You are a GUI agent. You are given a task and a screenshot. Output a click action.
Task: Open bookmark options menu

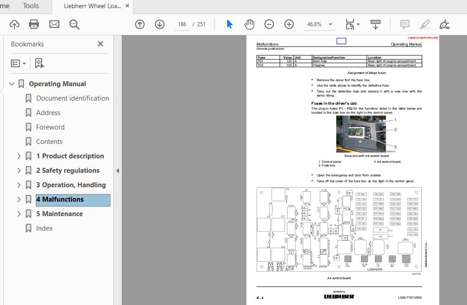pyautogui.click(x=18, y=63)
